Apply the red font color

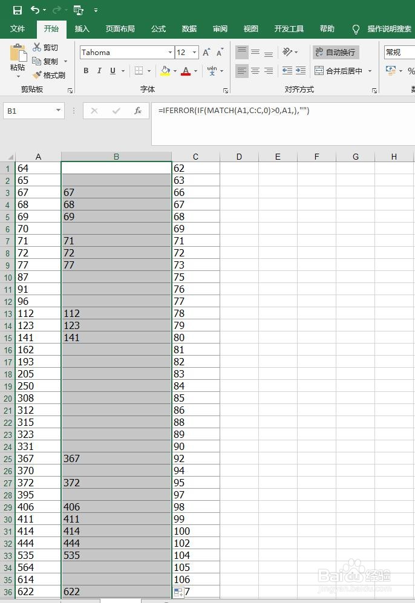click(186, 71)
